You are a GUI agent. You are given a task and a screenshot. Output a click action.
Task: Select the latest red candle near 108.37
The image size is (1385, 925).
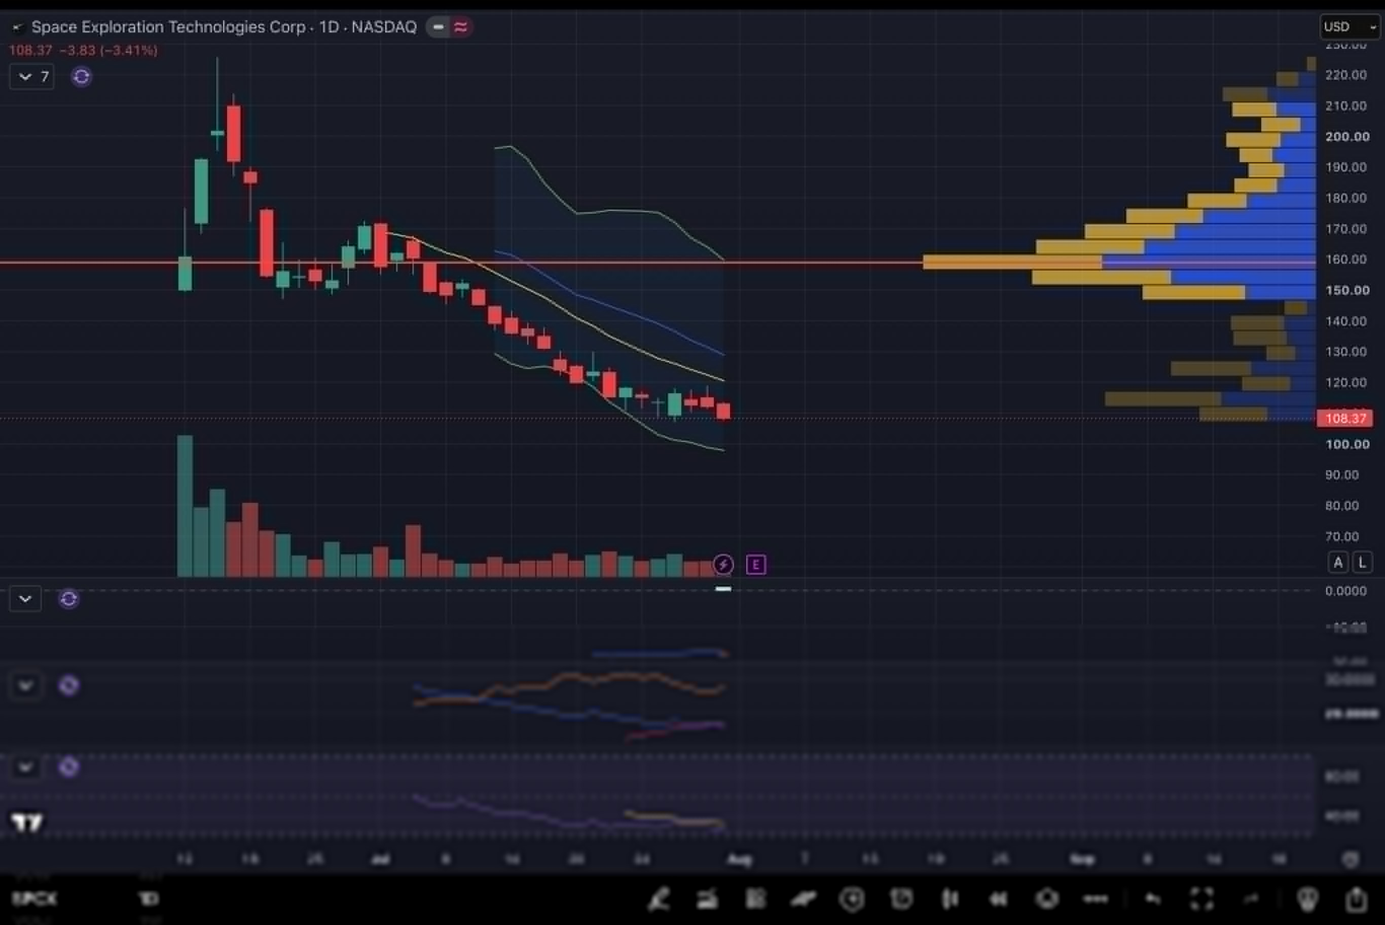point(723,411)
